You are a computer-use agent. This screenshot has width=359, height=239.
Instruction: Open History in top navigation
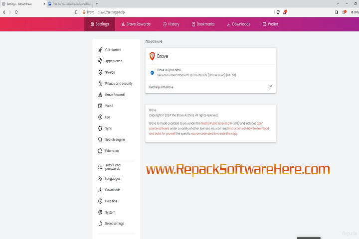[x=171, y=24]
